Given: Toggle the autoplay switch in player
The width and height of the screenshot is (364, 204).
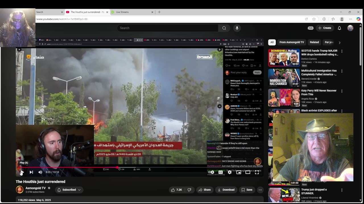Looking at the screenshot, I should (x=211, y=172).
